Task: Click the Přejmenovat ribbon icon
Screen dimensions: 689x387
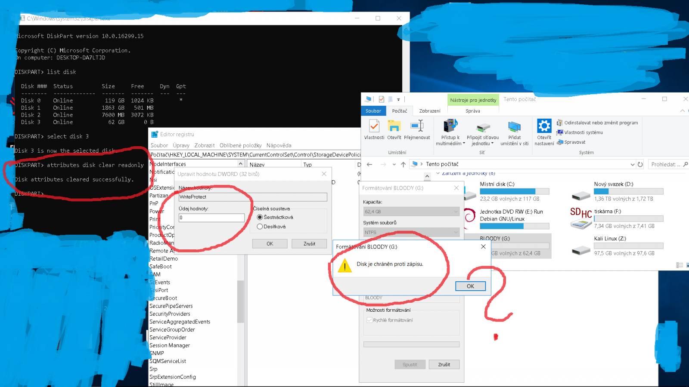Action: pyautogui.click(x=417, y=130)
